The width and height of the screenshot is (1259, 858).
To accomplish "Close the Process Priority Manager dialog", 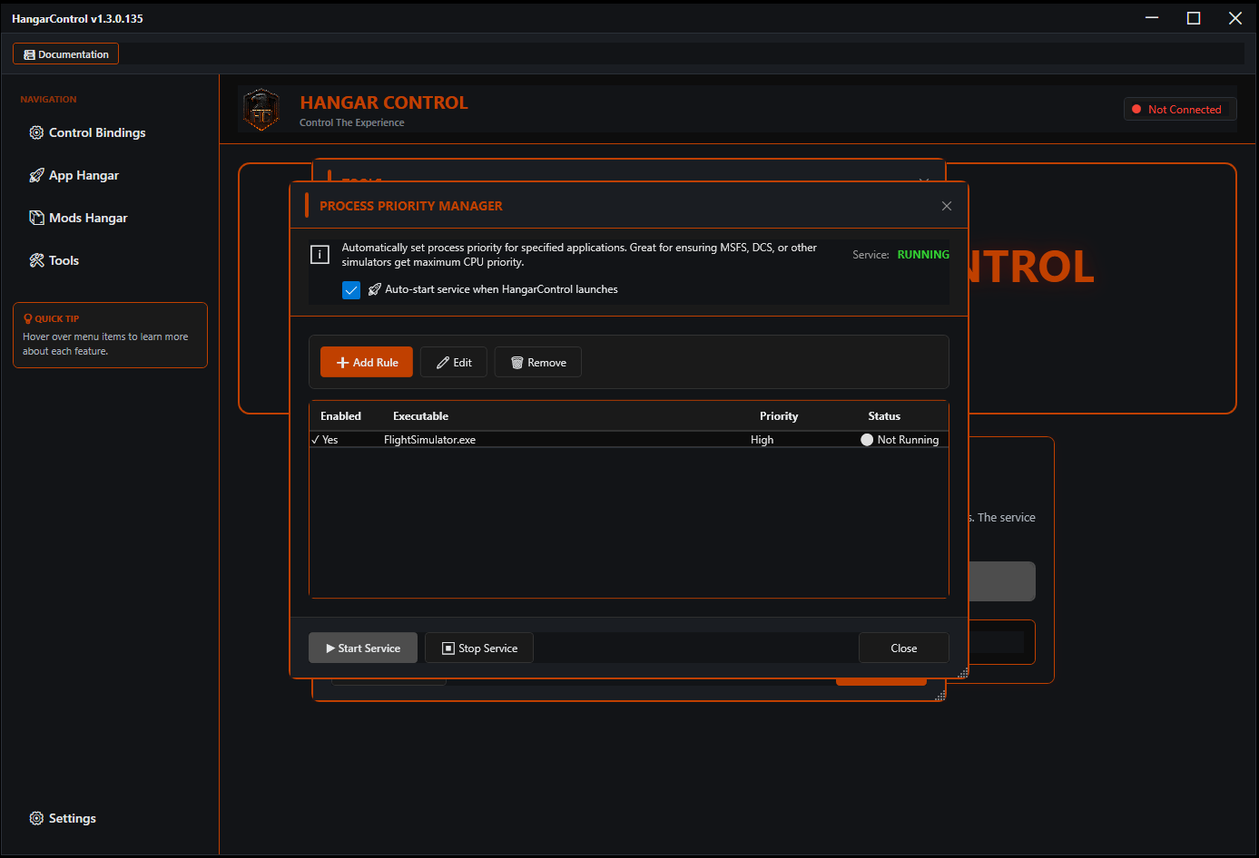I will (947, 206).
